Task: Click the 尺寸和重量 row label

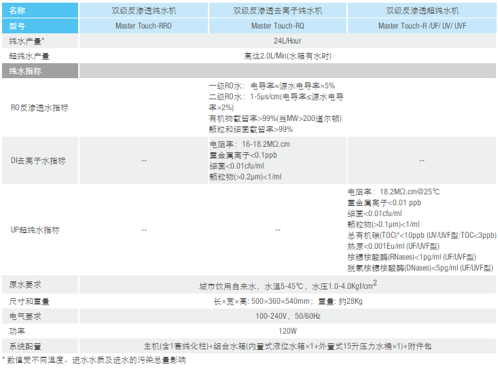Action: (29, 301)
